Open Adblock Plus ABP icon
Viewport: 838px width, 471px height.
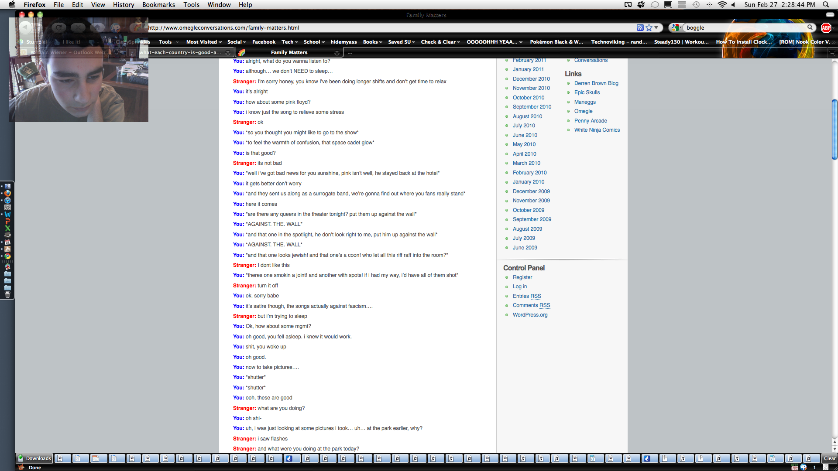pos(826,27)
